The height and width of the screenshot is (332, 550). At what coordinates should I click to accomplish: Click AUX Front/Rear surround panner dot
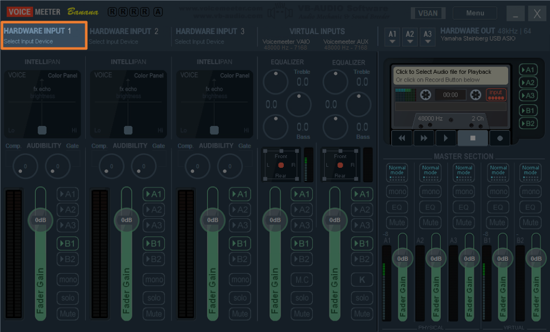[340, 165]
